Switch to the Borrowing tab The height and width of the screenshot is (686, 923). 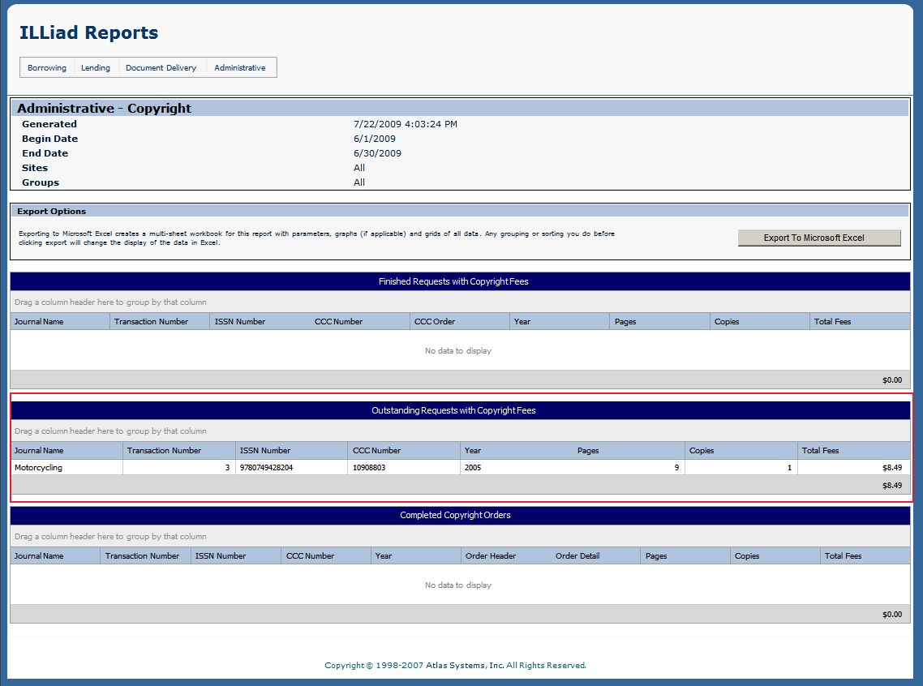[x=46, y=67]
